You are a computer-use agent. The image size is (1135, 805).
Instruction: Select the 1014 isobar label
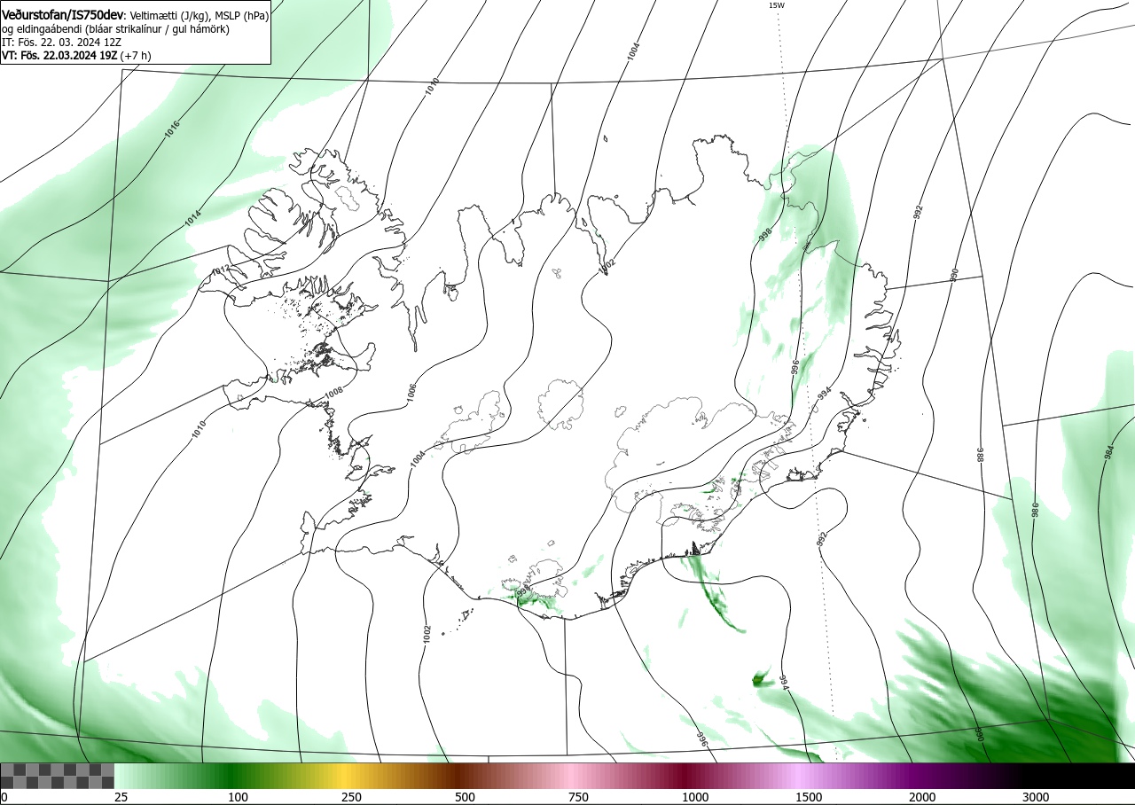click(192, 219)
